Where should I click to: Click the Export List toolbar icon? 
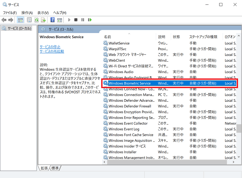coord(44,20)
